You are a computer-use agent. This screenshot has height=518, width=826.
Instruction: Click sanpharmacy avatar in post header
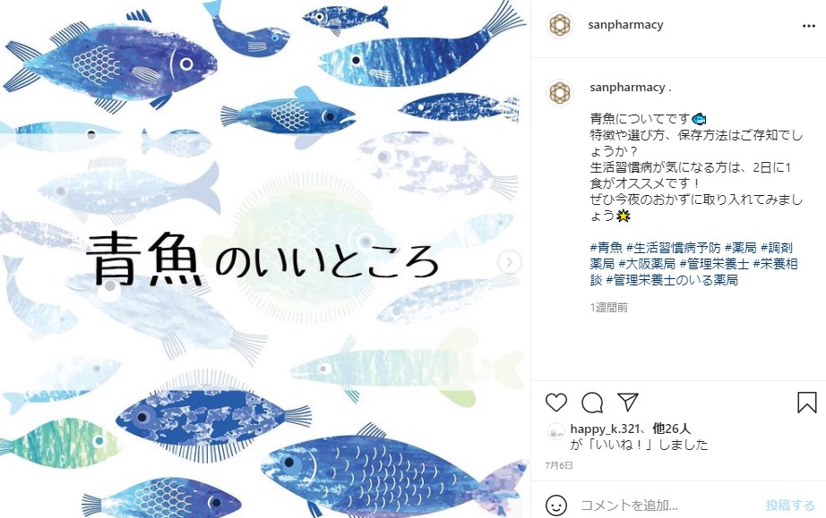point(559,25)
